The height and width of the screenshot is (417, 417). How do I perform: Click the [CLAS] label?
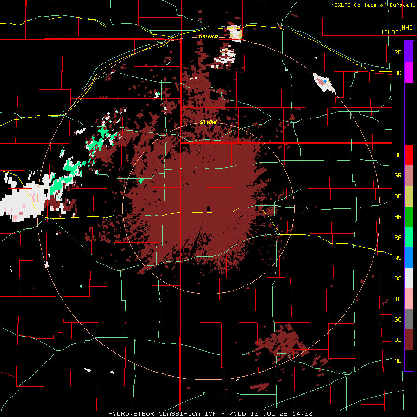point(392,32)
